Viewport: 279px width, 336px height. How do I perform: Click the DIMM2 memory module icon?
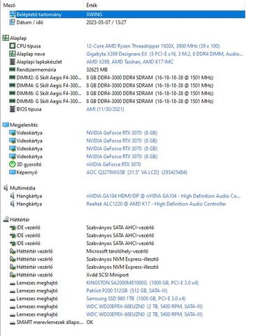12,77
